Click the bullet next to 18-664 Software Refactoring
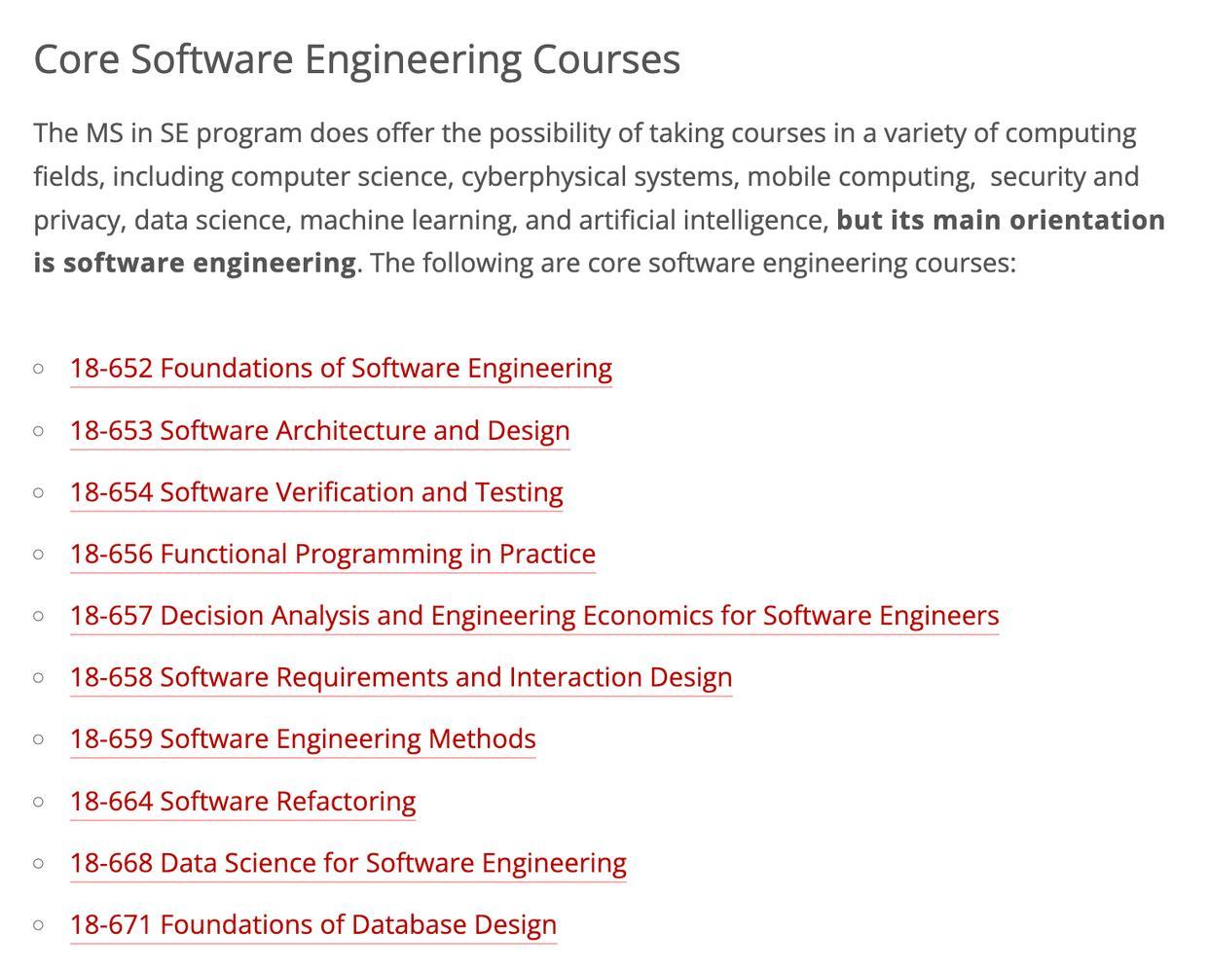This screenshot has width=1209, height=970. point(38,802)
